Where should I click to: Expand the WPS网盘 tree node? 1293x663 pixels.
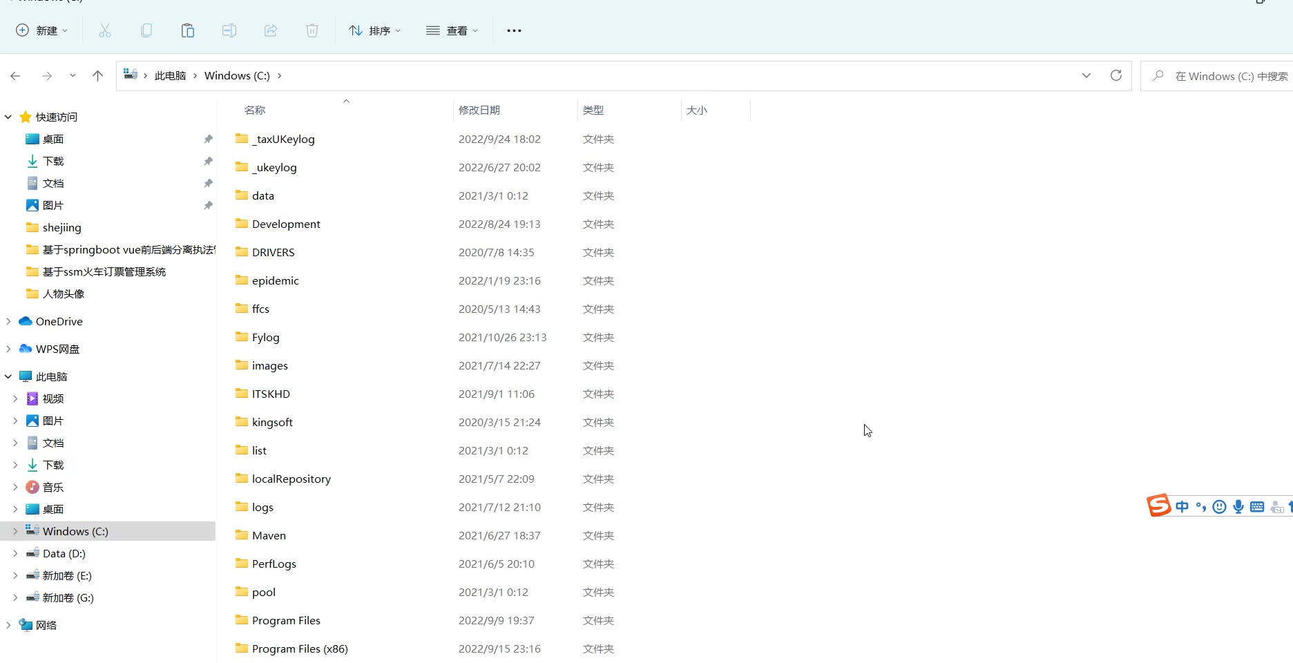pos(8,349)
